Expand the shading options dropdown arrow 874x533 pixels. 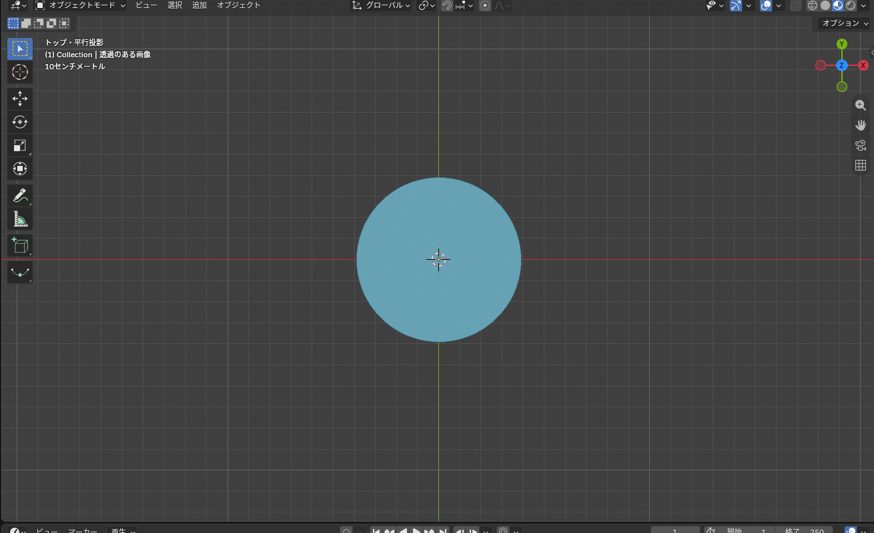point(864,5)
